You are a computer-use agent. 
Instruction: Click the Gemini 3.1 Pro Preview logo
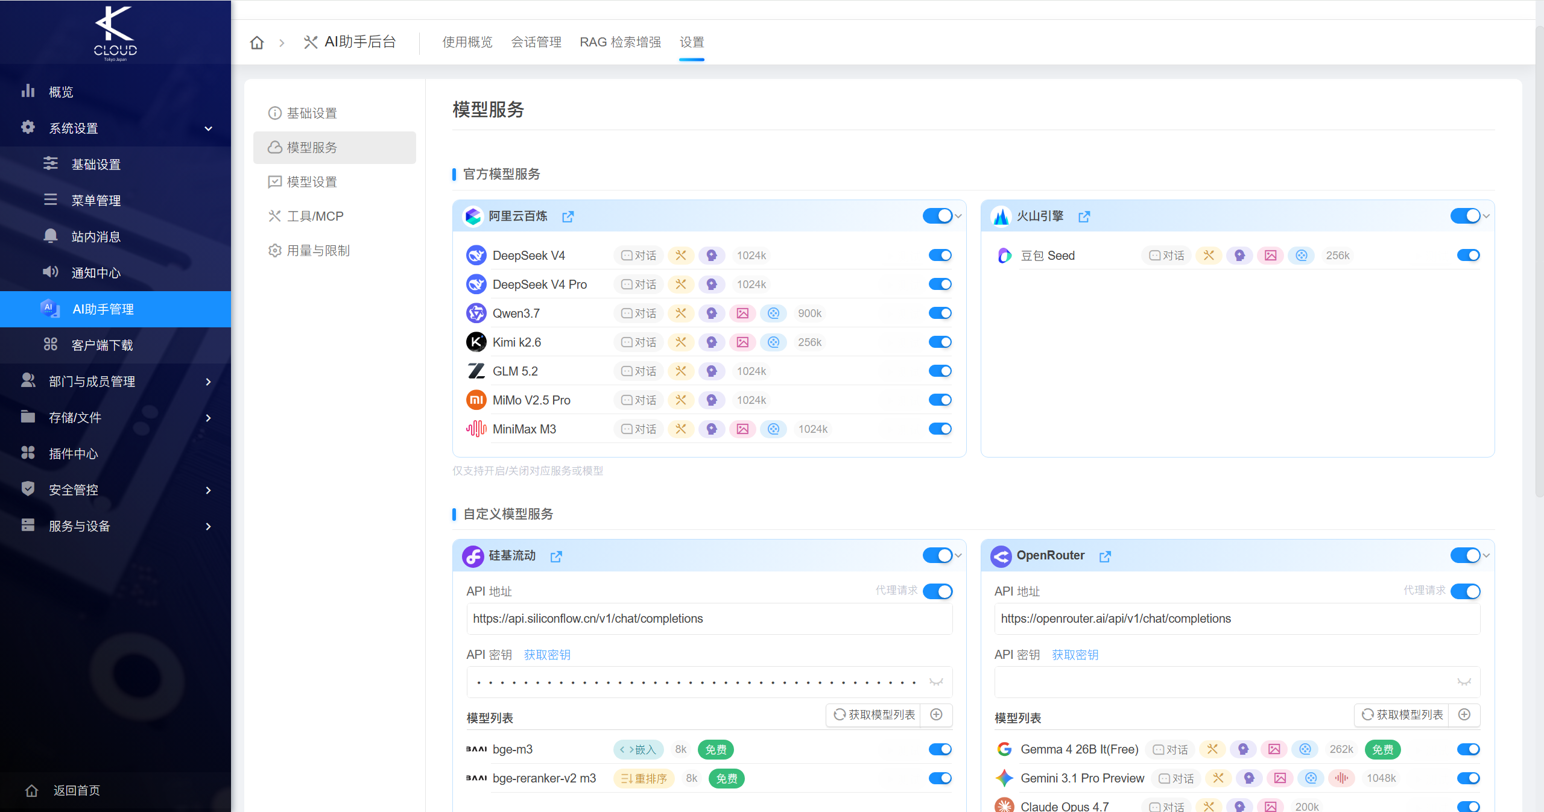1004,778
